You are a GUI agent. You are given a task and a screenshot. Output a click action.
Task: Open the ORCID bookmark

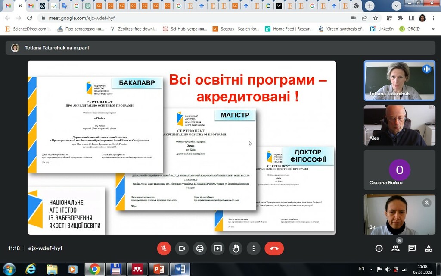pos(410,29)
